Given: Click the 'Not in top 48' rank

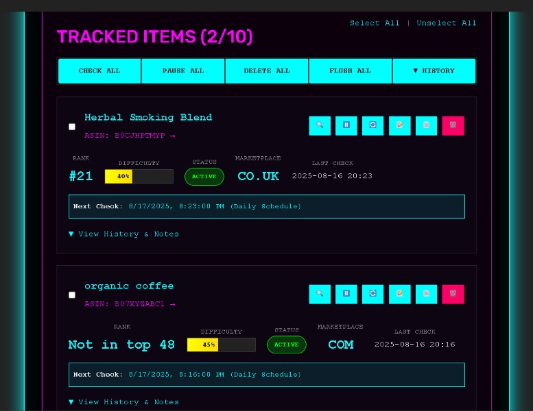Looking at the screenshot, I should pyautogui.click(x=121, y=345).
